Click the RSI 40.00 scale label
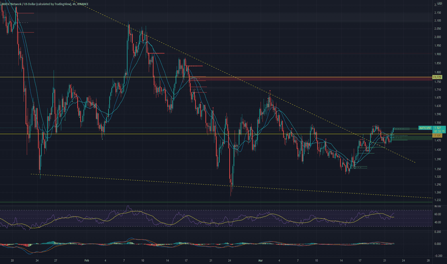The width and height of the screenshot is (447, 264). point(437,222)
